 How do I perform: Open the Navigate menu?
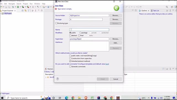point(12,4)
